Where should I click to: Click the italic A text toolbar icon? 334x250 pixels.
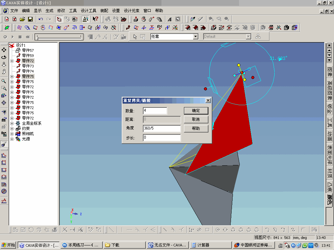(170, 19)
